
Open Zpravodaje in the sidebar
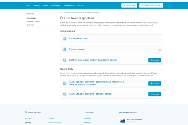(30, 25)
